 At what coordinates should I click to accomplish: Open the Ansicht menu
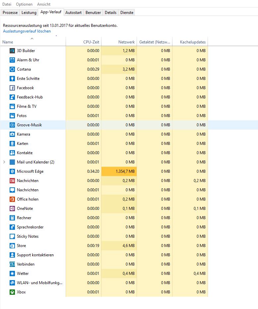44,4
